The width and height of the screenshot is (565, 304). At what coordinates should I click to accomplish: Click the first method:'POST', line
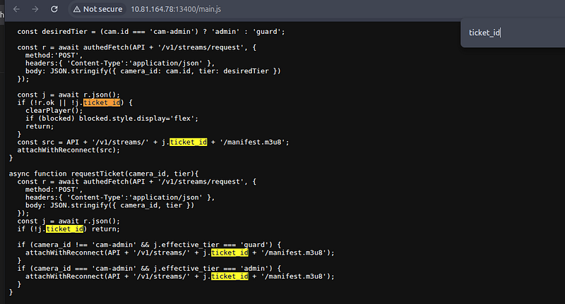tap(54, 56)
